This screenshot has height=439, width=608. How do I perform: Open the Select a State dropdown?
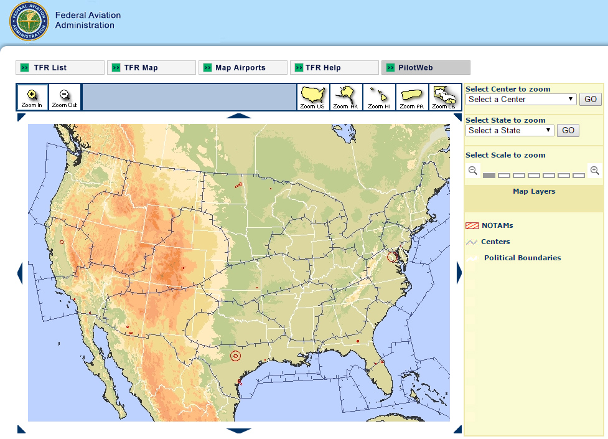click(509, 130)
